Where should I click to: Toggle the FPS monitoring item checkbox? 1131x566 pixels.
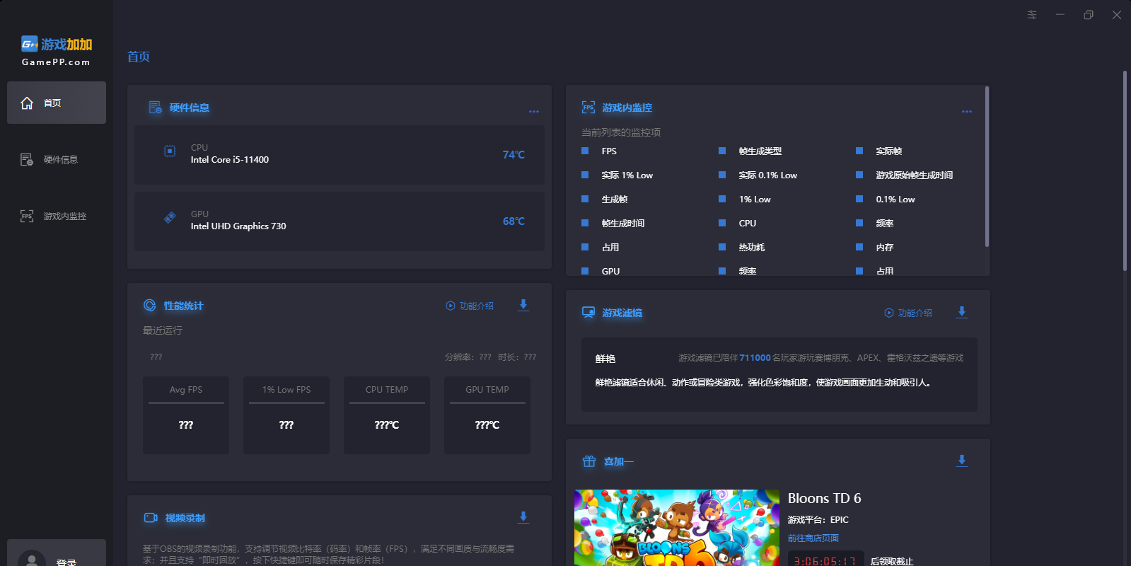coord(585,151)
